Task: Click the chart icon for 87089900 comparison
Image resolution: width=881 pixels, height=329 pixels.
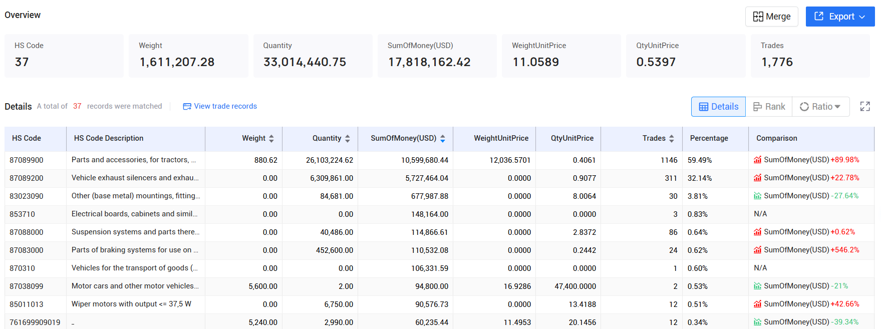Action: point(758,160)
